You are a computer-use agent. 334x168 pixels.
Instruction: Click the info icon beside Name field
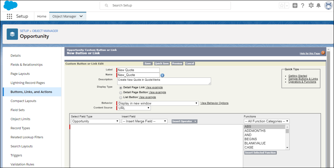point(162,75)
